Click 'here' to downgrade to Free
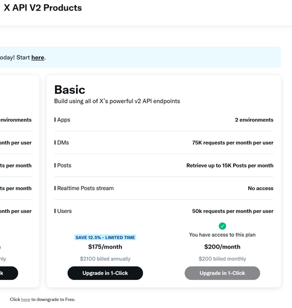Image resolution: width=292 pixels, height=308 pixels. 26,299
